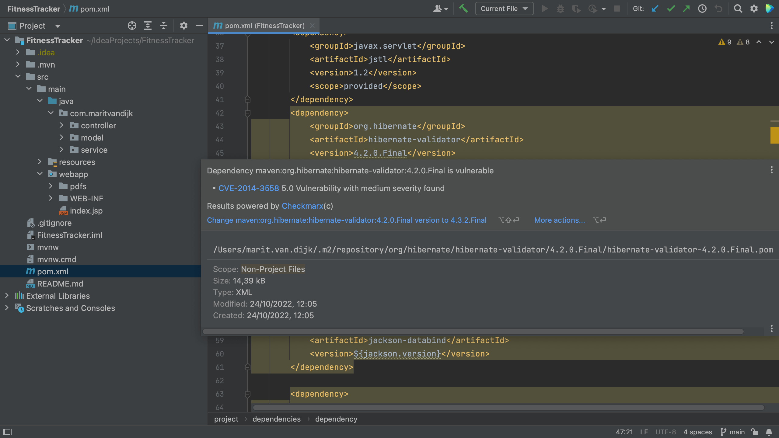The image size is (779, 438).
Task: Commit changes via the Git checkmark icon
Action: point(671,9)
